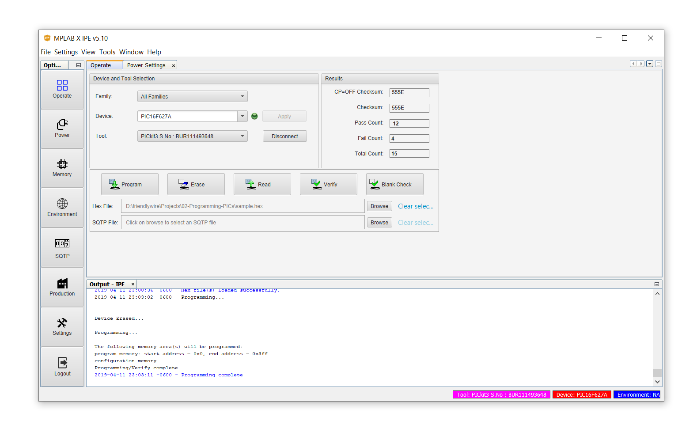The image size is (697, 432).
Task: Open the Memory sidebar section
Action: pos(62,168)
